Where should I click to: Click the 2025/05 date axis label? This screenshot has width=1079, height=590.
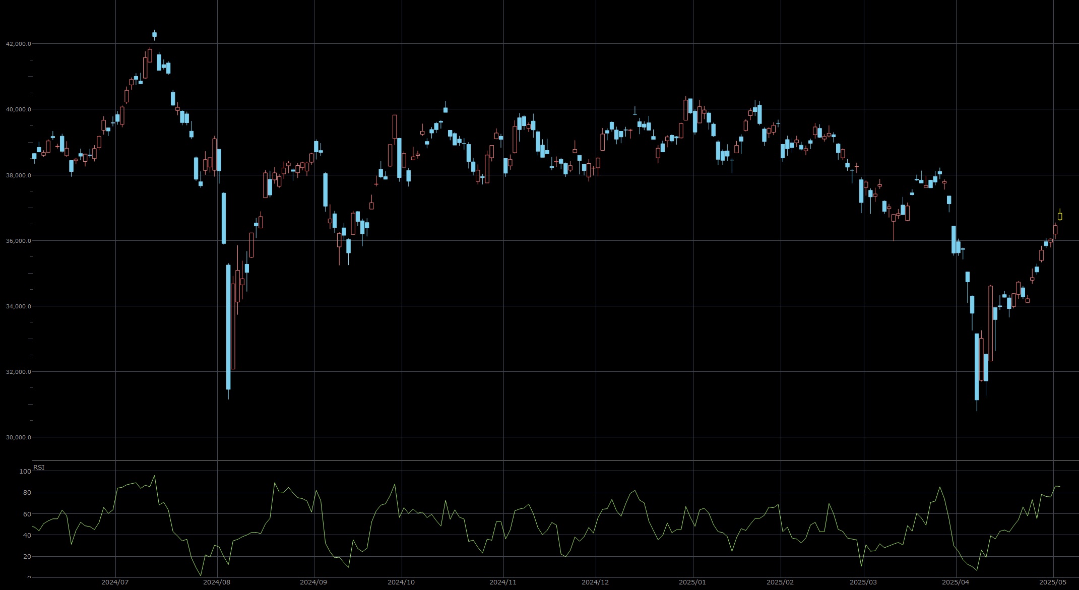(1053, 582)
